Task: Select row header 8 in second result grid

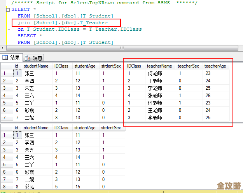Action: (7, 187)
